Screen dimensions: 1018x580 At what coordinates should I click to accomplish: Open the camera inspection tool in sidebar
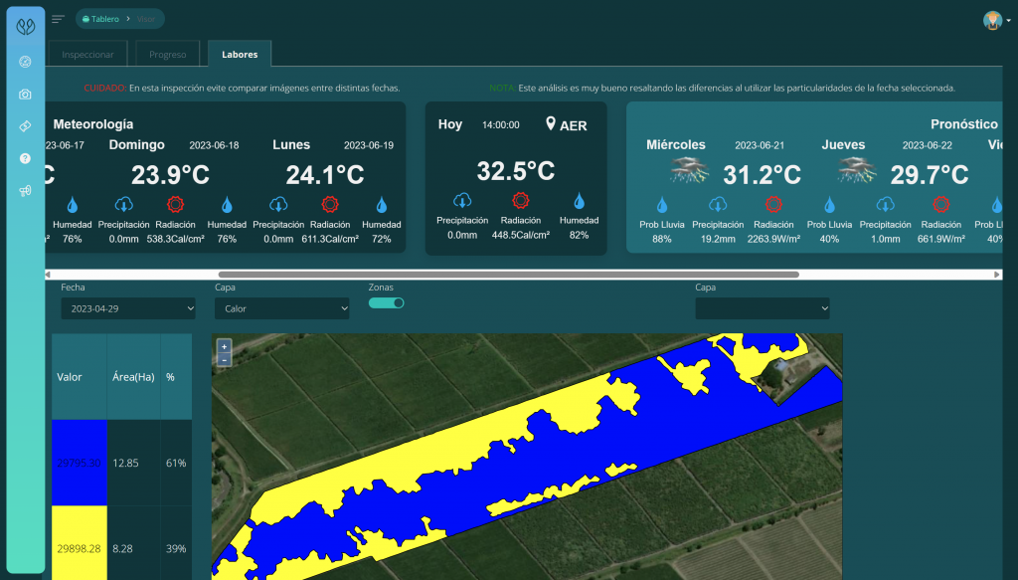pos(25,95)
